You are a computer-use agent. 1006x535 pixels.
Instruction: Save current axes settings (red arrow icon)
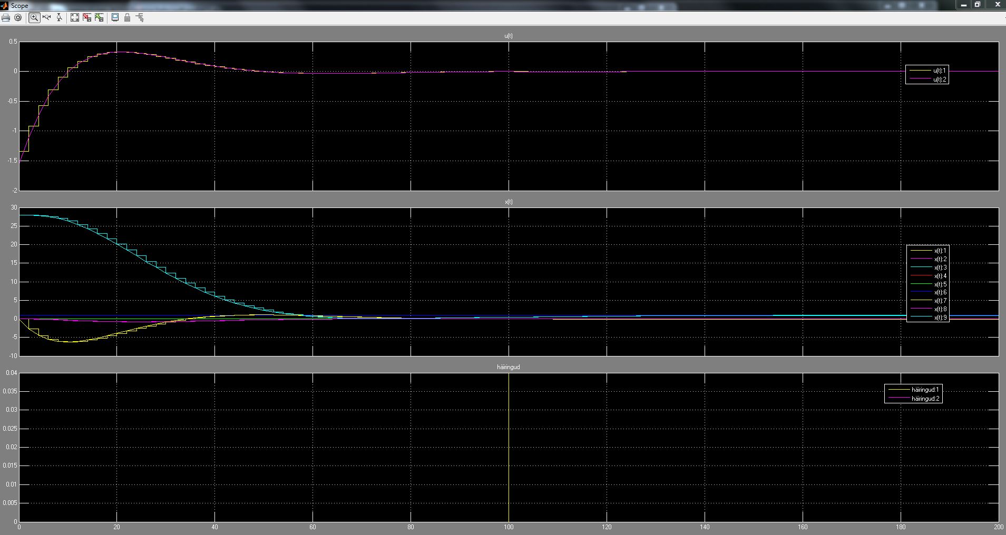(87, 17)
